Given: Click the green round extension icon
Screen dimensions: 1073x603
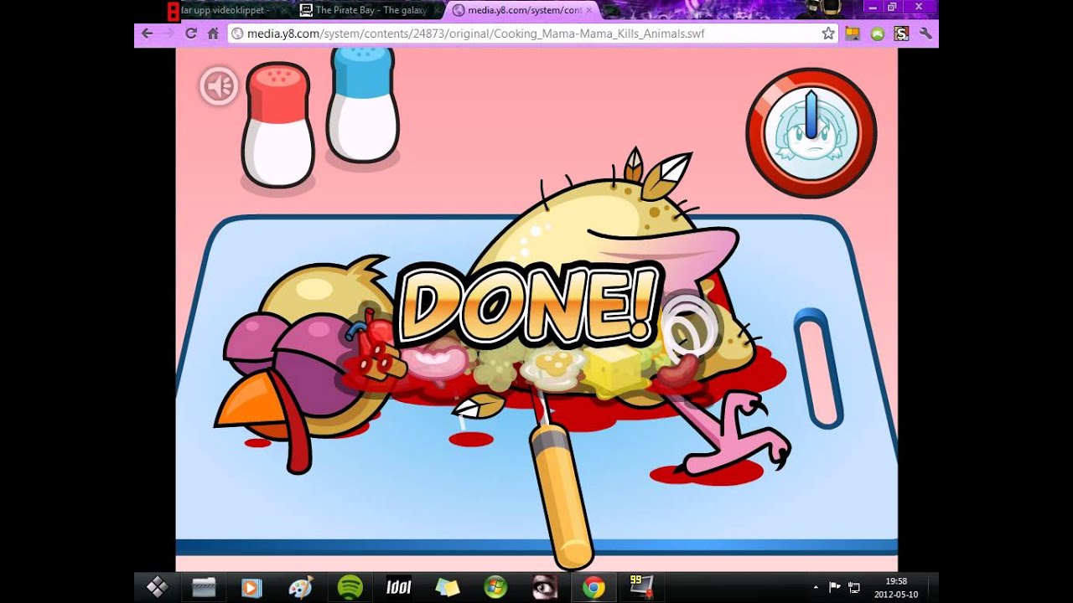Looking at the screenshot, I should click(x=877, y=33).
